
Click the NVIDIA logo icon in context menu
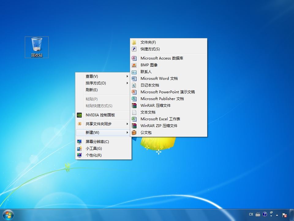pyautogui.click(x=79, y=115)
